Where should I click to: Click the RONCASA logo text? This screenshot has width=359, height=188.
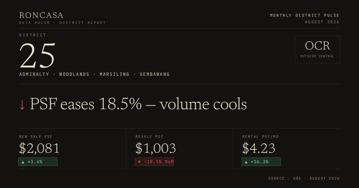pos(41,15)
